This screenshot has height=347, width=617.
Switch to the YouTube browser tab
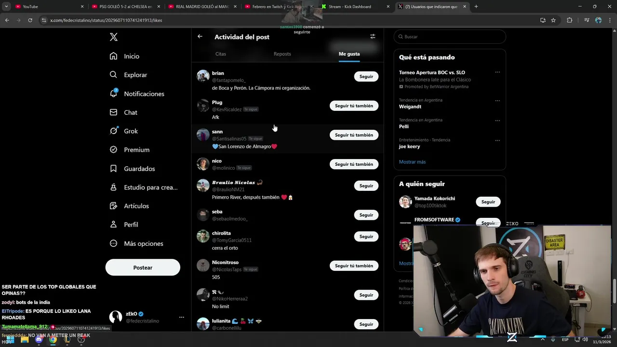click(48, 7)
